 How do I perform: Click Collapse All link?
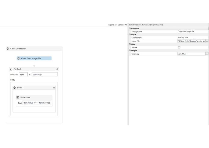point(122,25)
